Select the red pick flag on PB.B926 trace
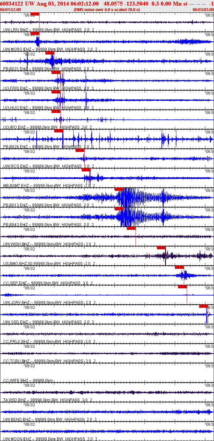Viewport: 214px width, 441px height. (x=59, y=131)
